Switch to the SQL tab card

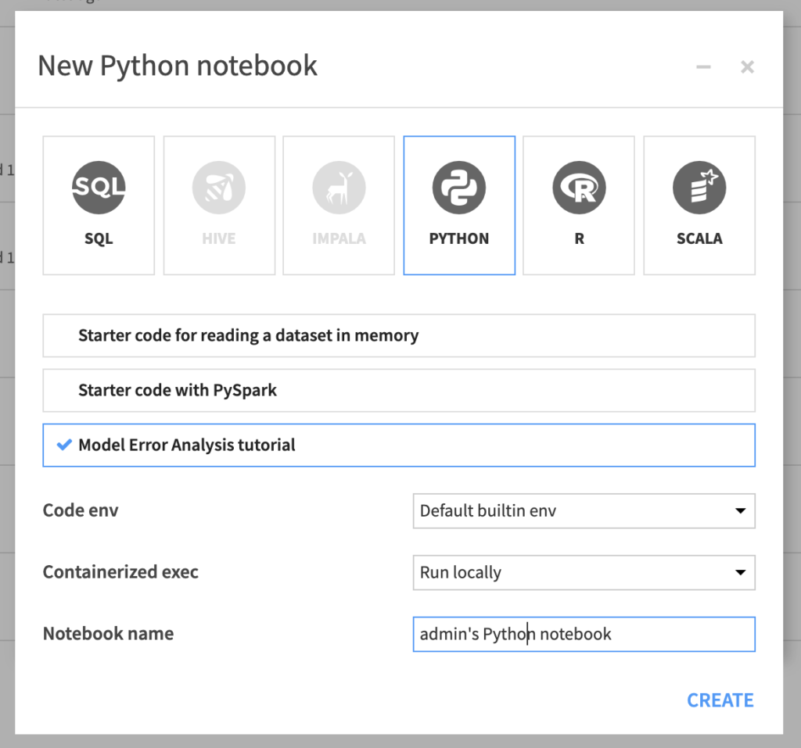click(99, 205)
